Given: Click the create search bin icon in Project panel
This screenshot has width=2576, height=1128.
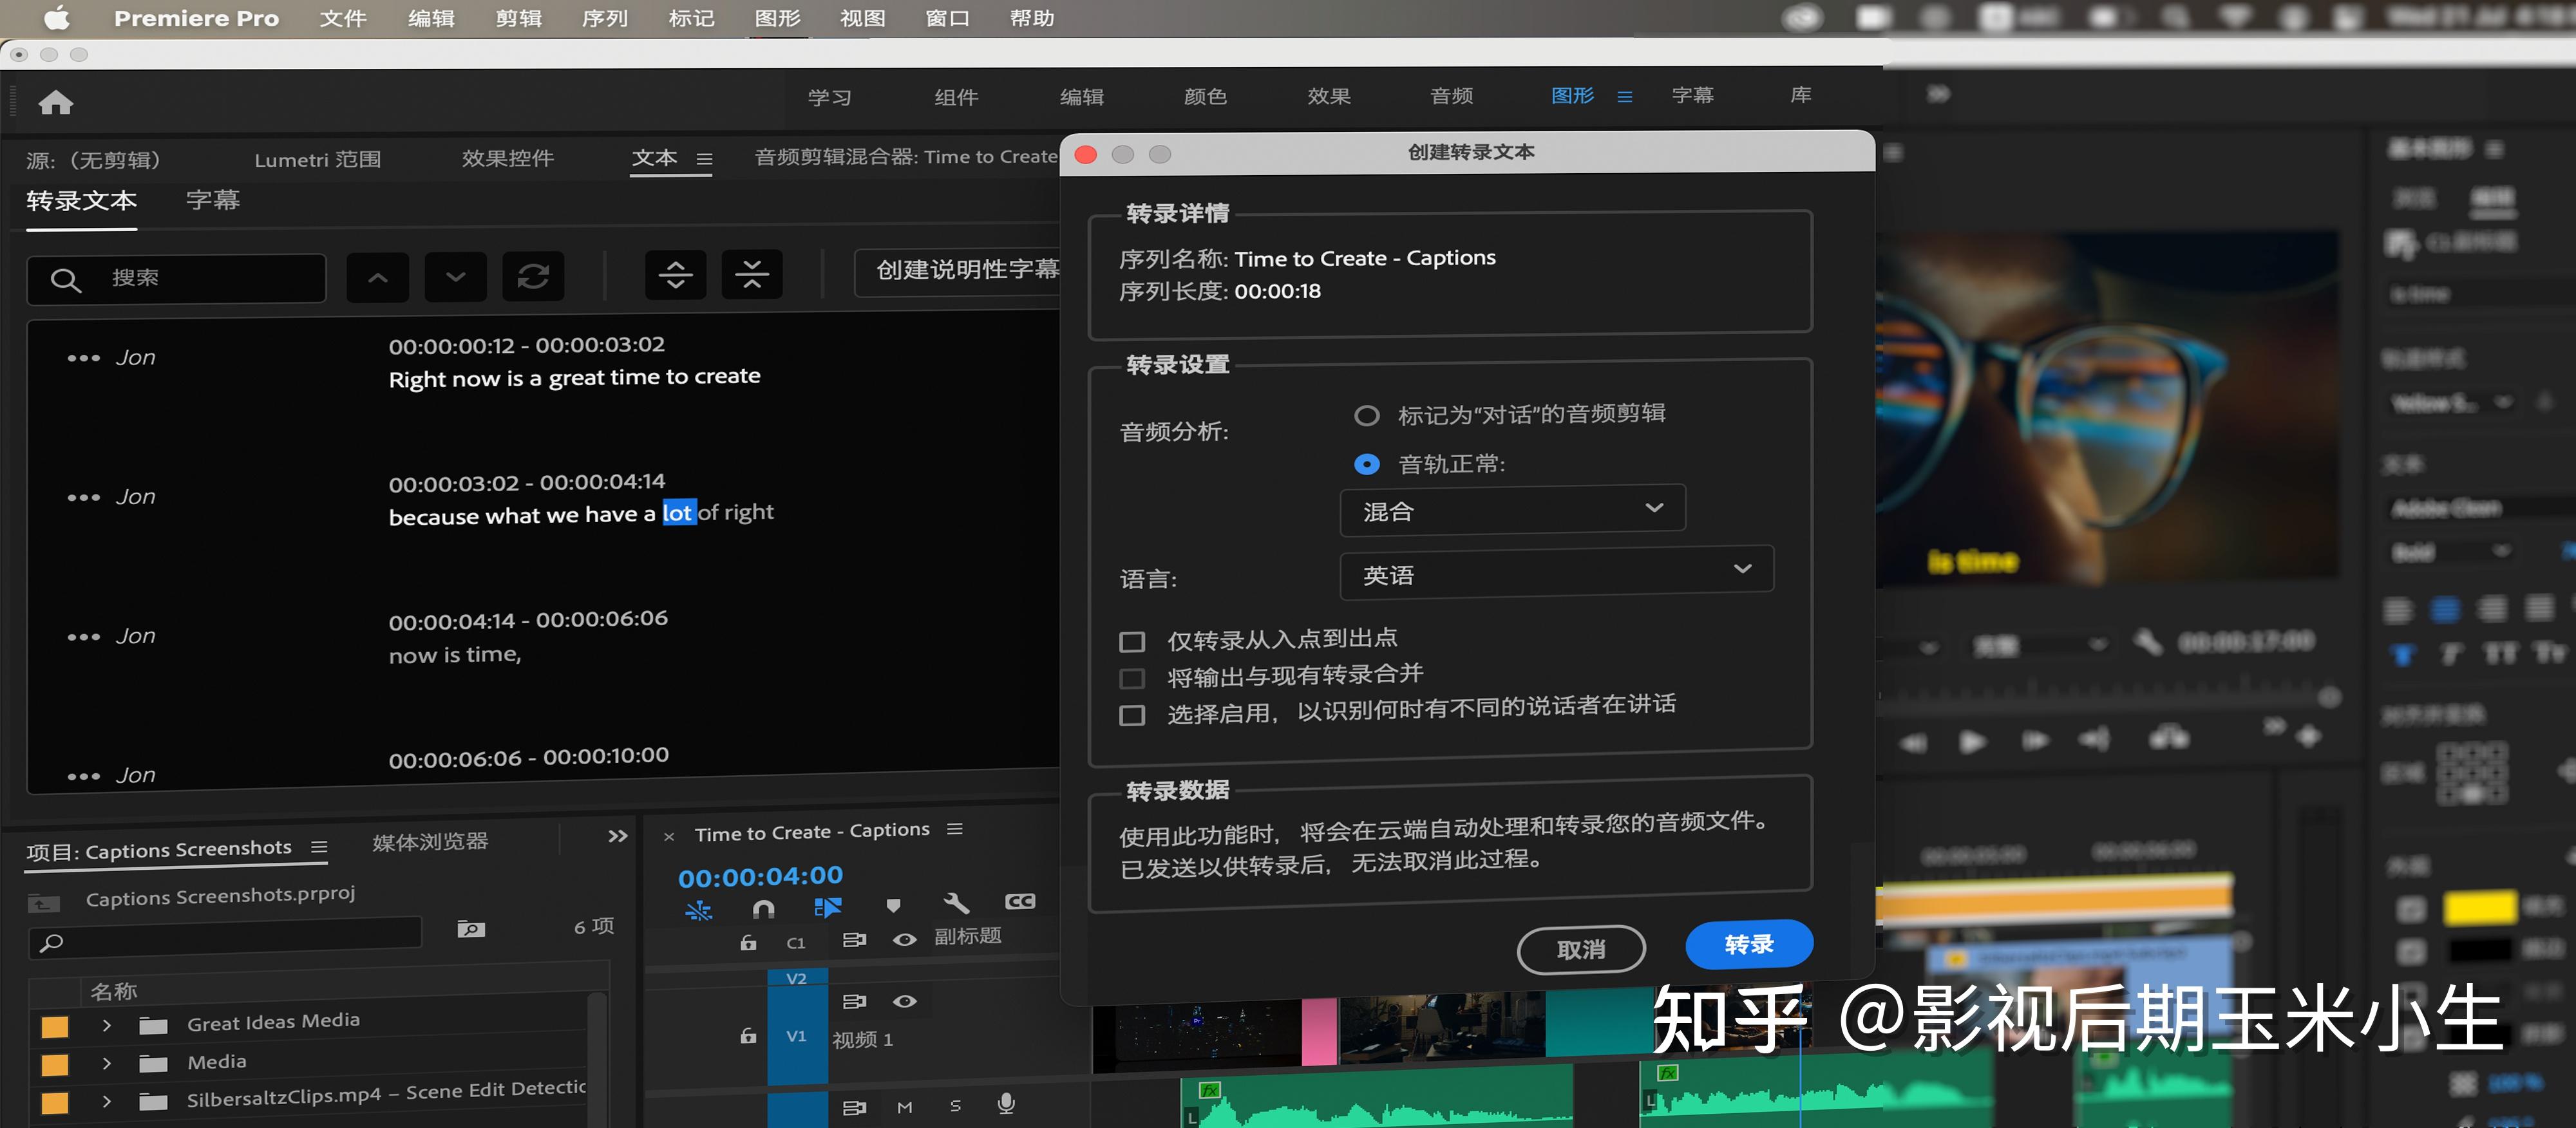Looking at the screenshot, I should [471, 929].
